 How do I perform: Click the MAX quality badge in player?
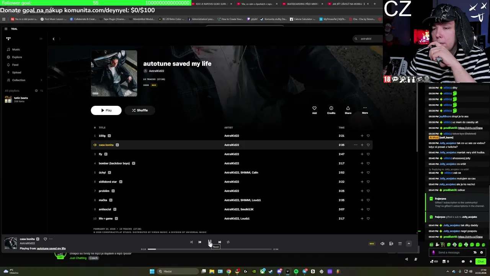point(372,243)
